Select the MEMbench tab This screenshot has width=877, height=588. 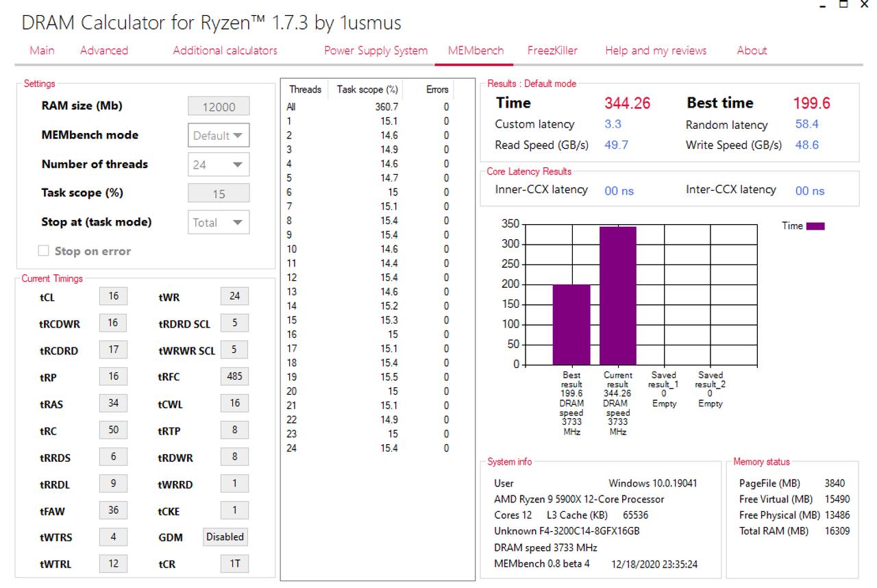[x=475, y=51]
